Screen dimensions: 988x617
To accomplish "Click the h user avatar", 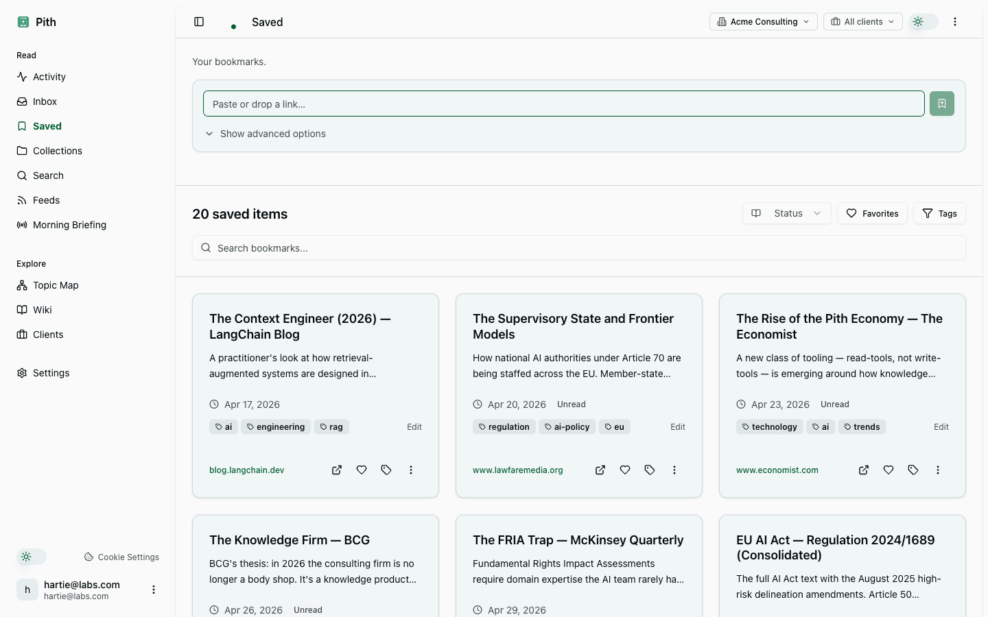I will [x=27, y=590].
